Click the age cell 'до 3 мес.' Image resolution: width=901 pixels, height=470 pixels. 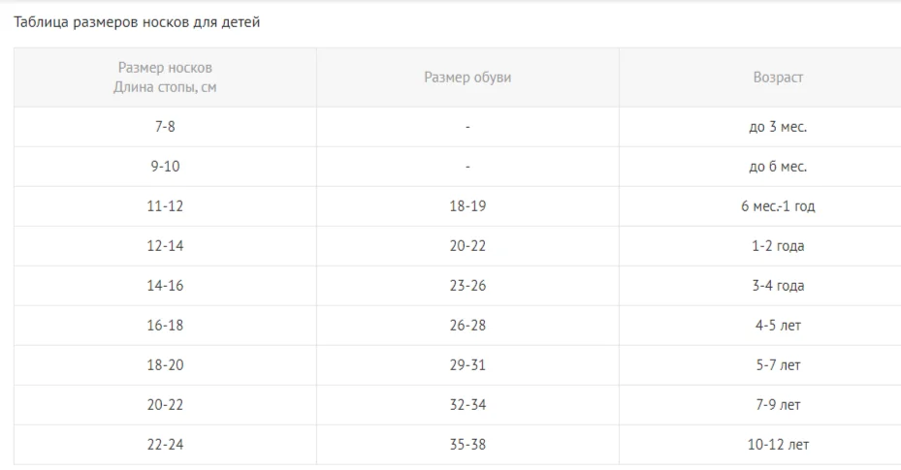tap(778, 127)
